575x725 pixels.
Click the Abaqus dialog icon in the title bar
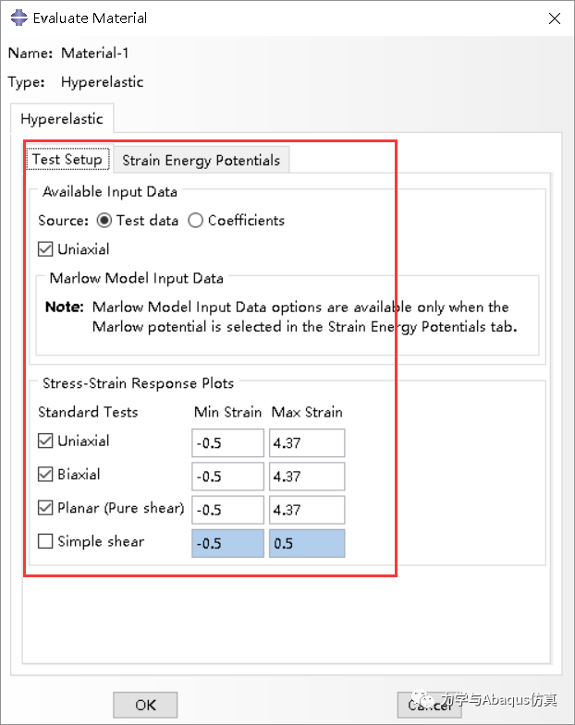(19, 18)
